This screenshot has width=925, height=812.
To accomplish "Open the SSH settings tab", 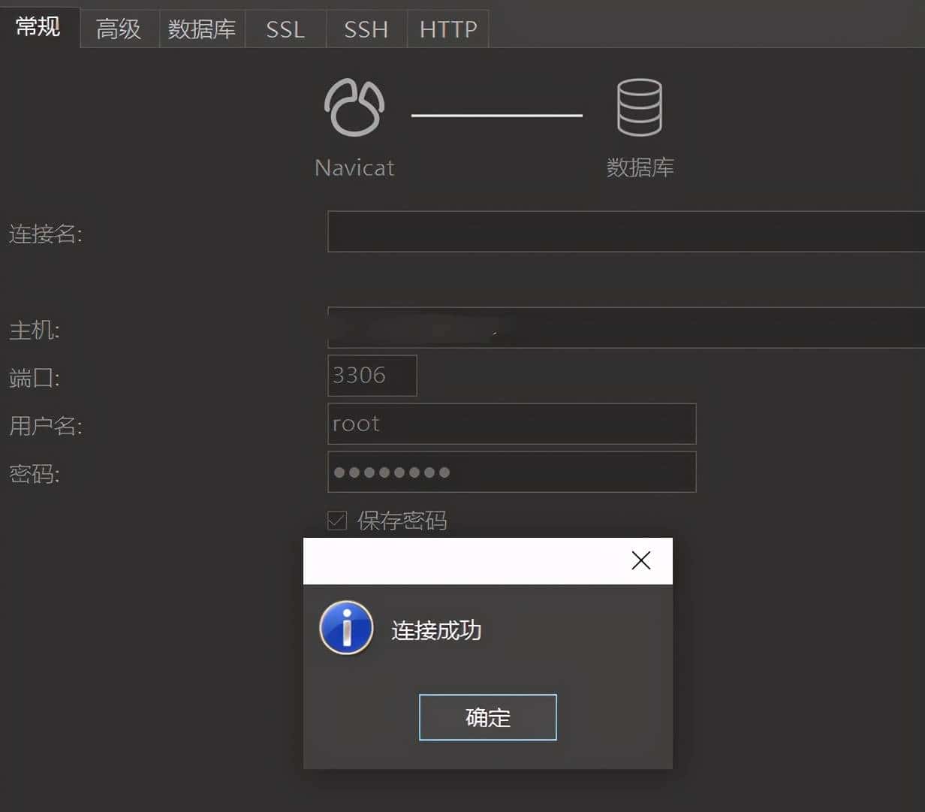I will (x=366, y=29).
